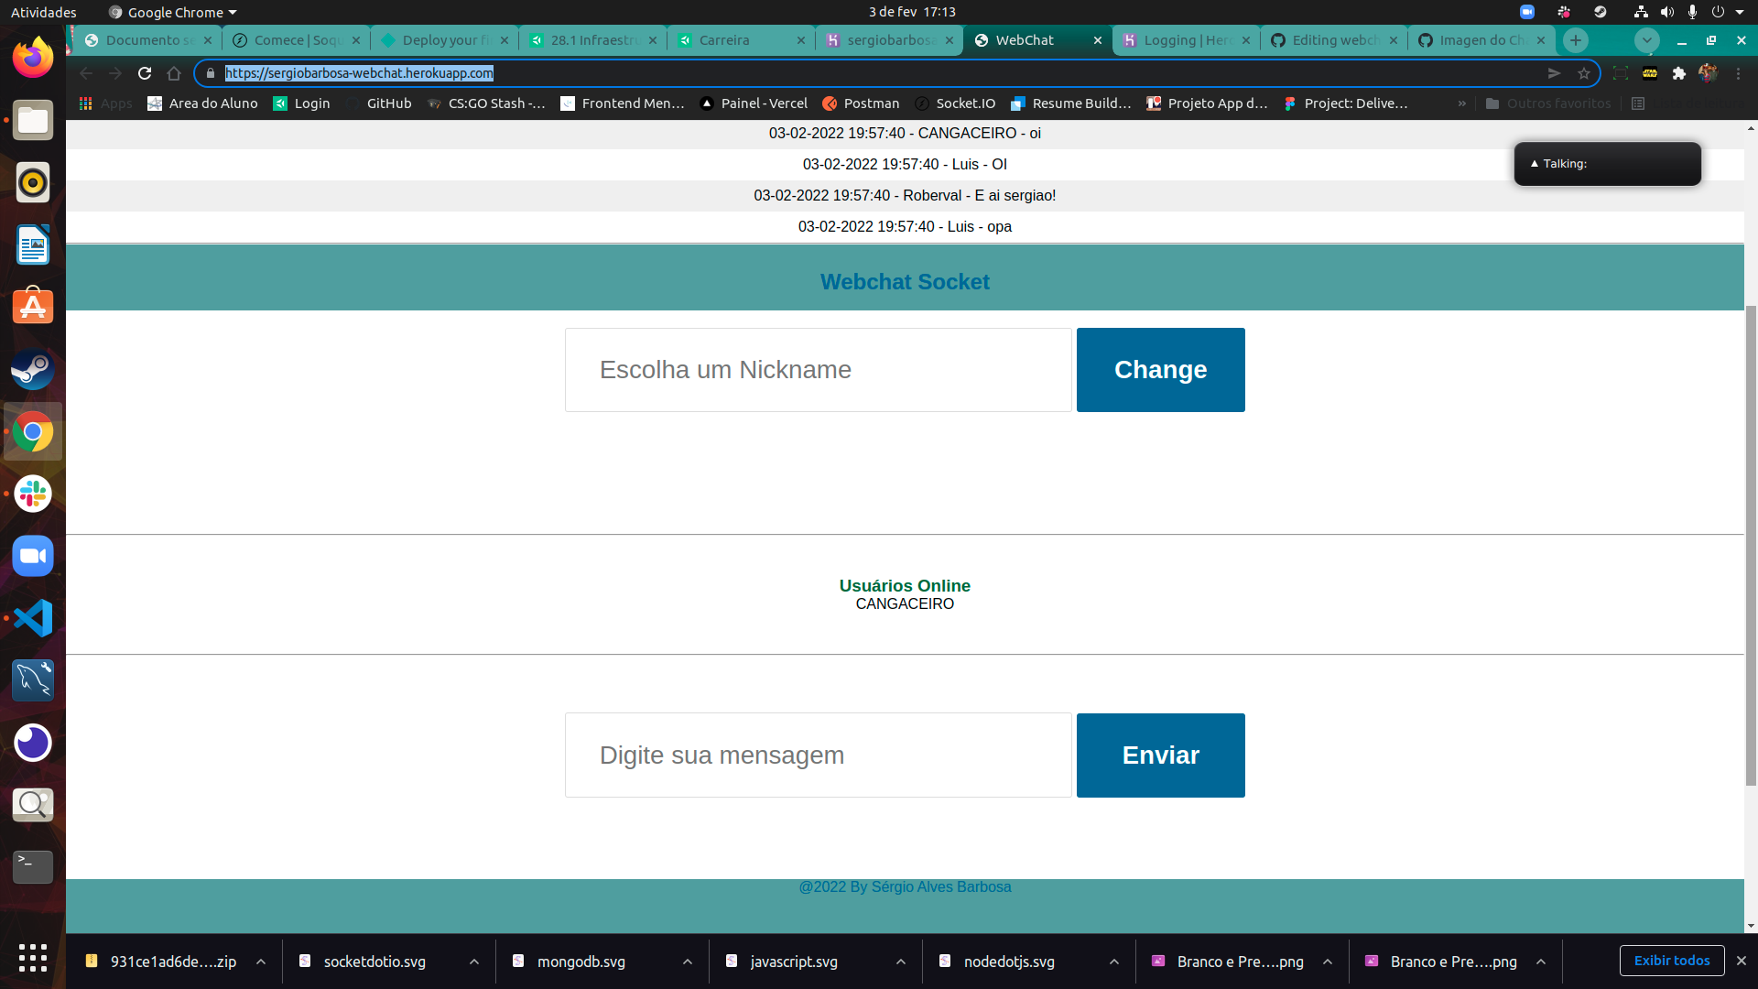Open the Google Chrome app menu
This screenshot has width=1758, height=989.
[173, 12]
